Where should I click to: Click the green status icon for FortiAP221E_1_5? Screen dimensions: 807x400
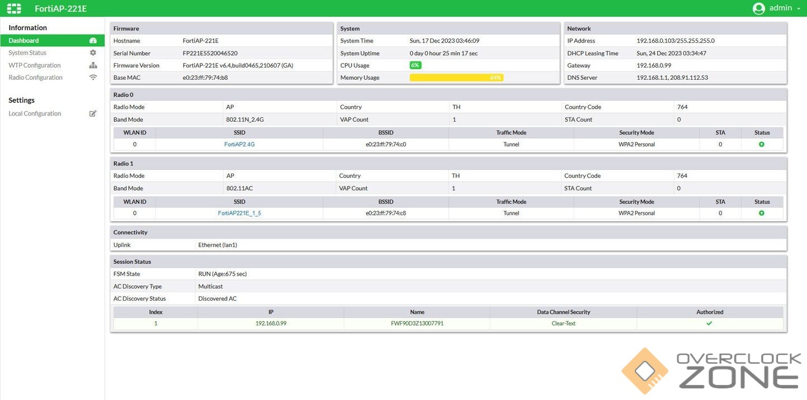click(x=761, y=213)
